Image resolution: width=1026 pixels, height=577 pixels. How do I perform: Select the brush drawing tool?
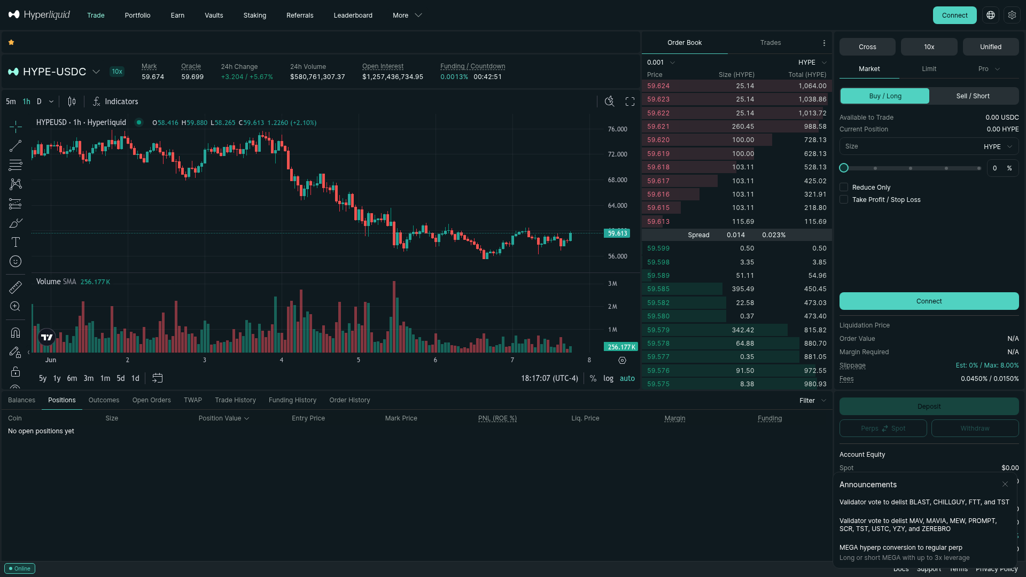(15, 223)
